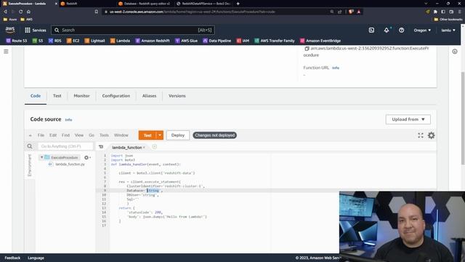Copy the function ARN
This screenshot has height=262, width=465.
[x=307, y=49]
